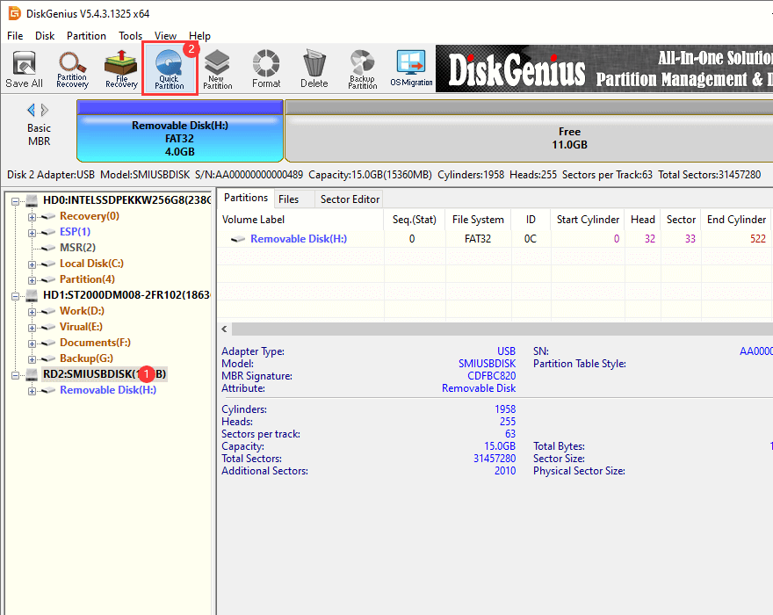Start the OS Migration tool

tap(411, 69)
